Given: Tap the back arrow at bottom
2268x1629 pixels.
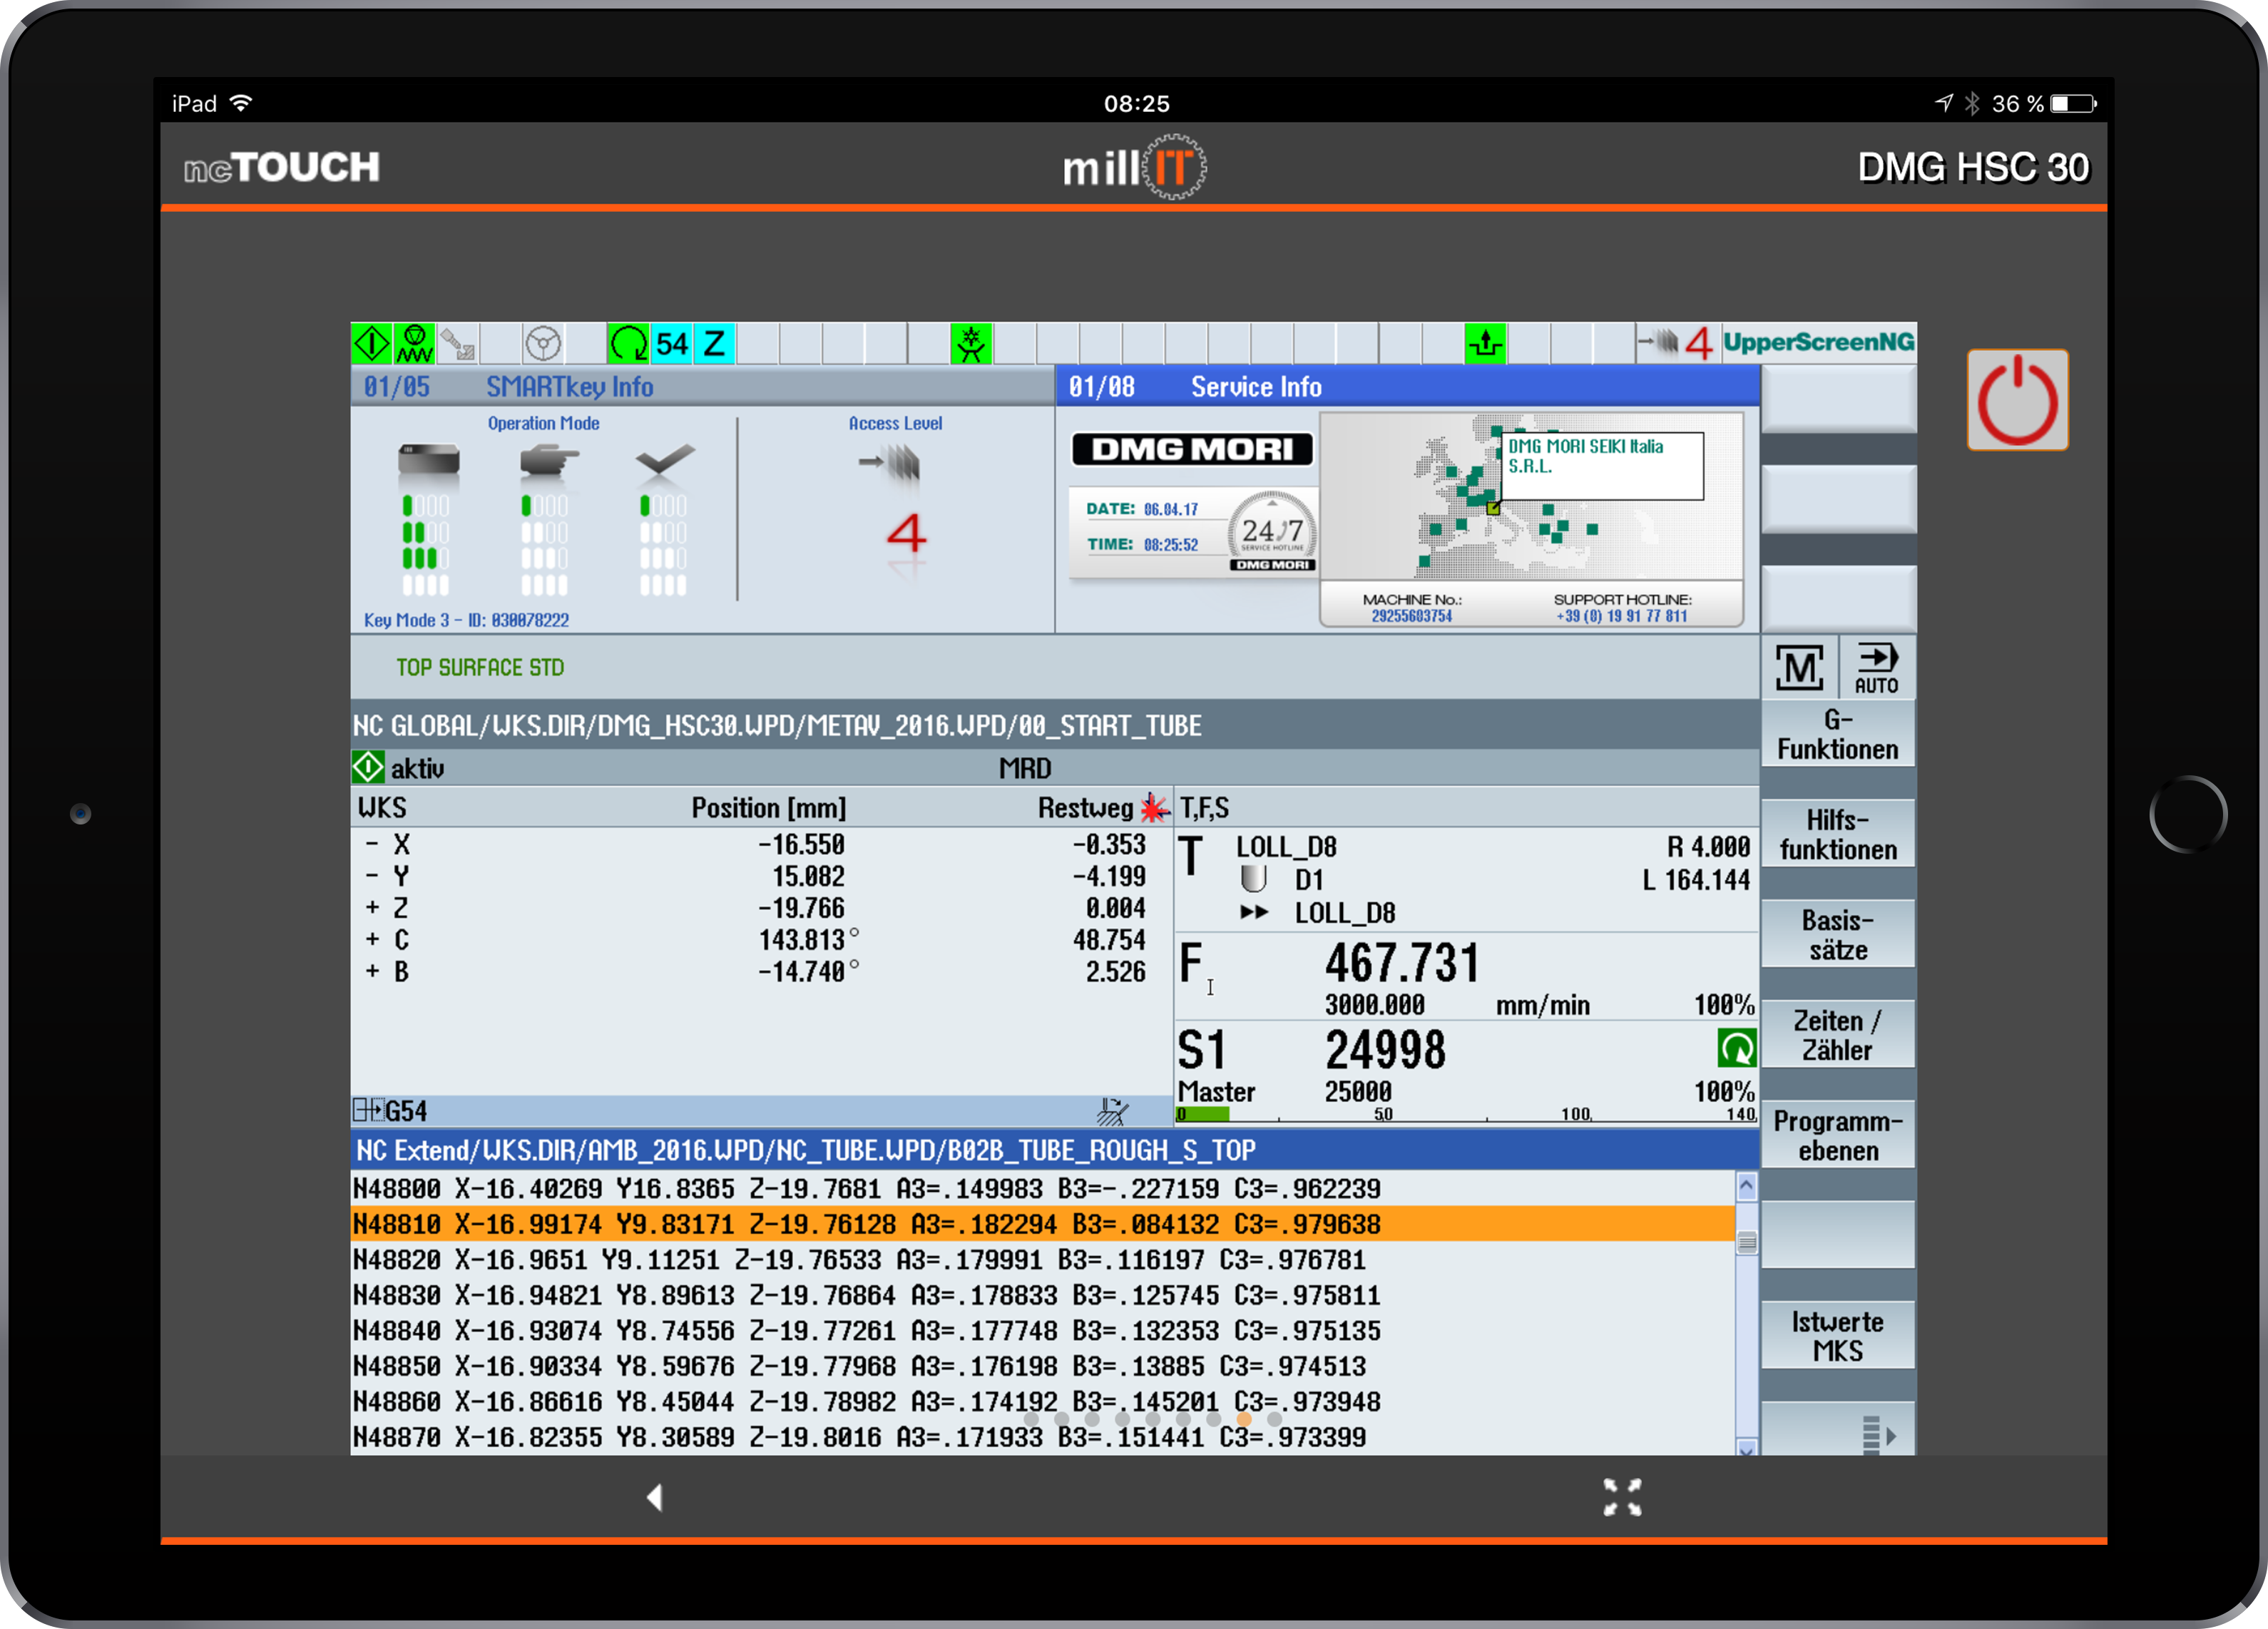Looking at the screenshot, I should (655, 1497).
